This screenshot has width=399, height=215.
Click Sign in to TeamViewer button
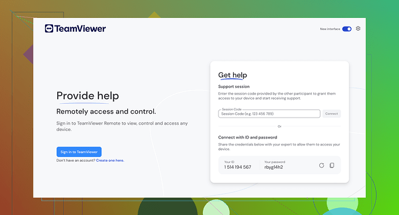tap(79, 152)
